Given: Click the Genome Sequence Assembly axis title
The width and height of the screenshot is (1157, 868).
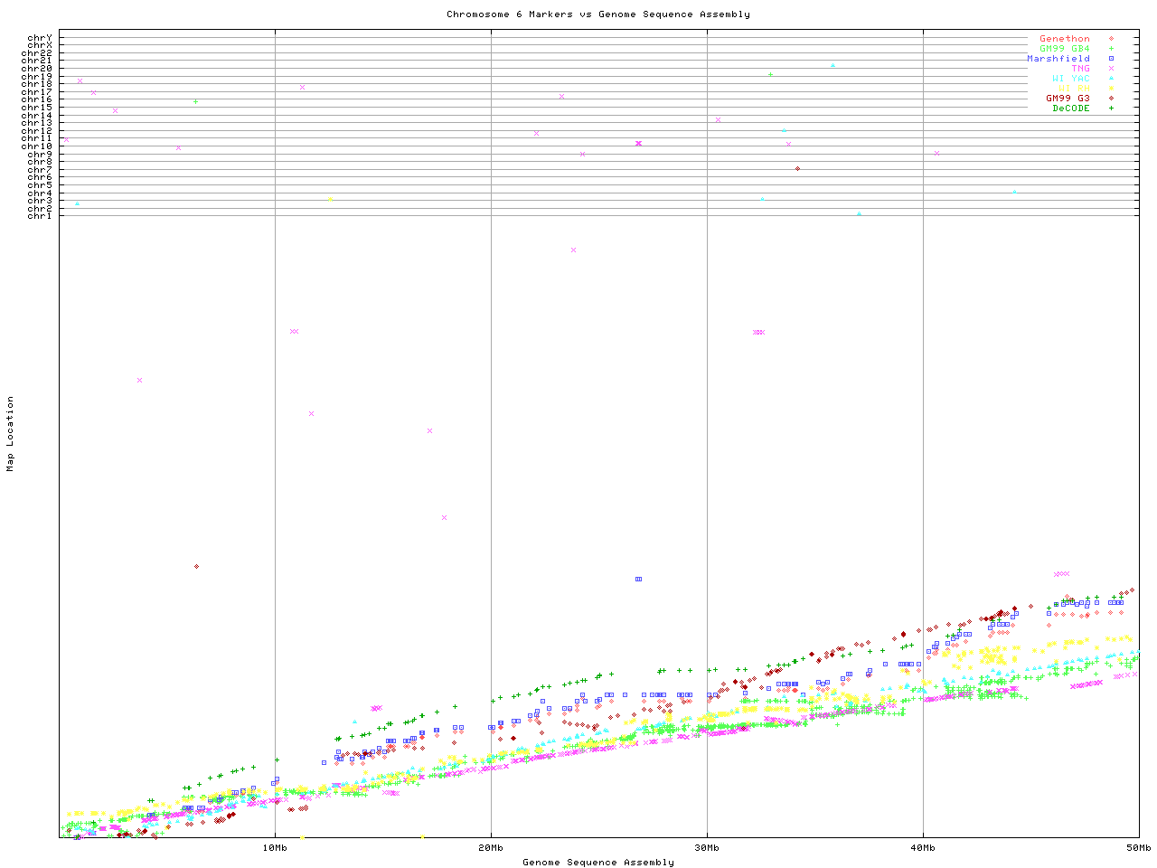Looking at the screenshot, I should [x=597, y=863].
